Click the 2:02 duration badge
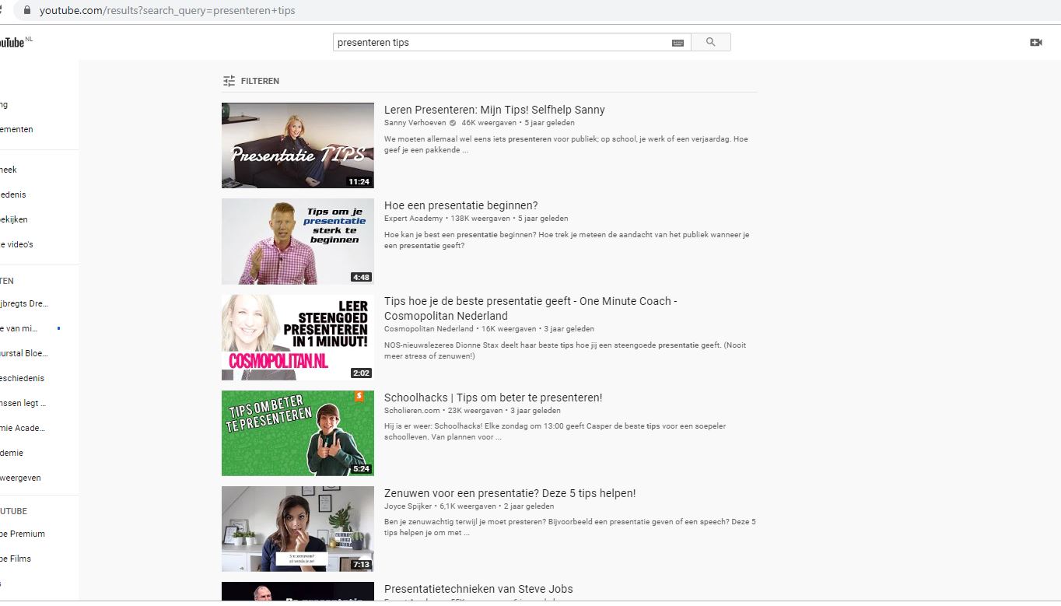This screenshot has width=1061, height=606. pos(361,373)
